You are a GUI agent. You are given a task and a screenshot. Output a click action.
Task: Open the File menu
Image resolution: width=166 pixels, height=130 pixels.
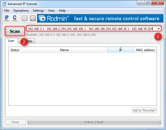coord(7,11)
